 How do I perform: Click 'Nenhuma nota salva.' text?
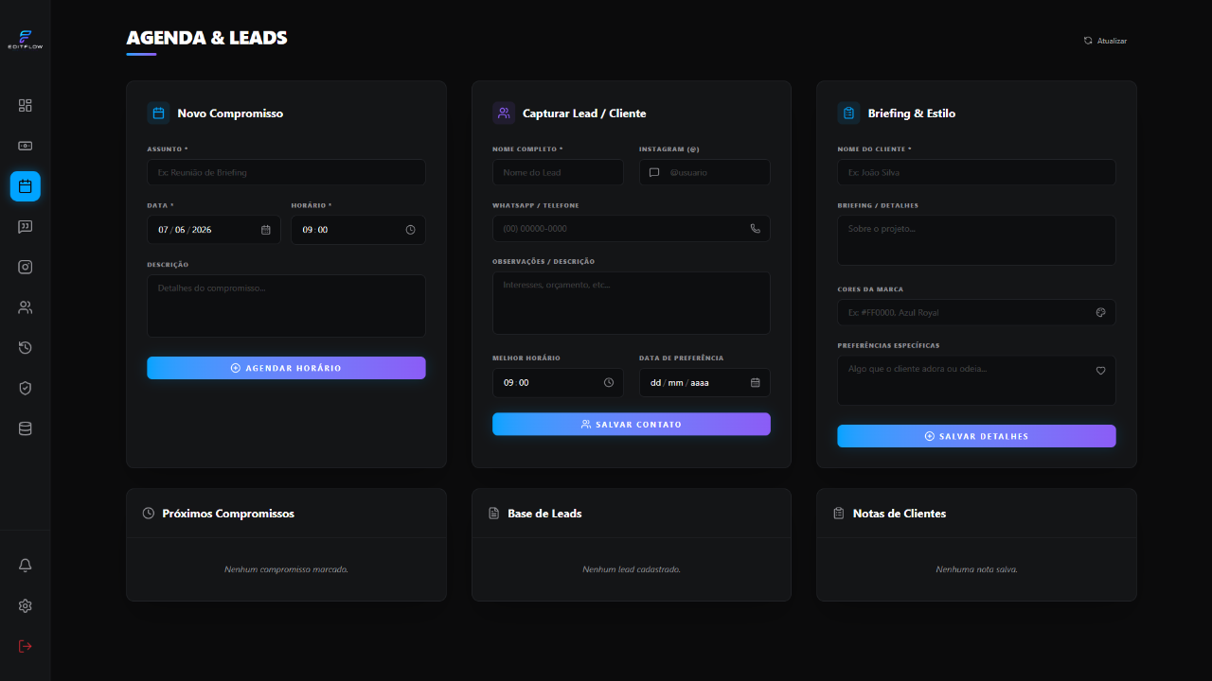[976, 569]
